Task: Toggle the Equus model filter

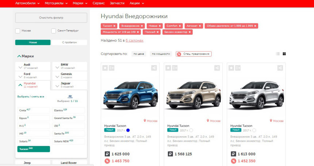Action: (x=34, y=118)
